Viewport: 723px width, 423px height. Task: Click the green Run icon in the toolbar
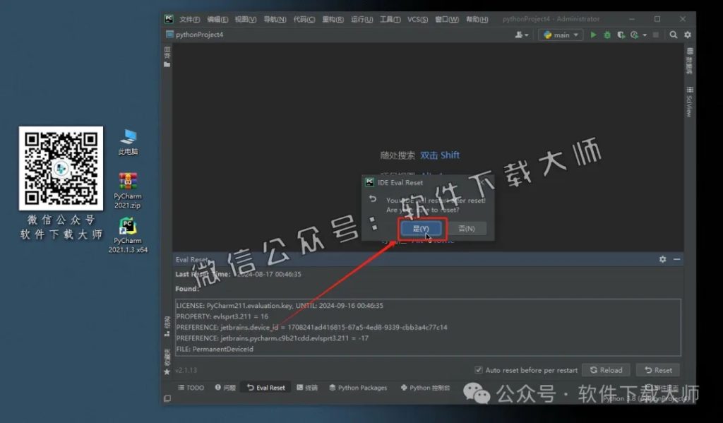click(594, 34)
